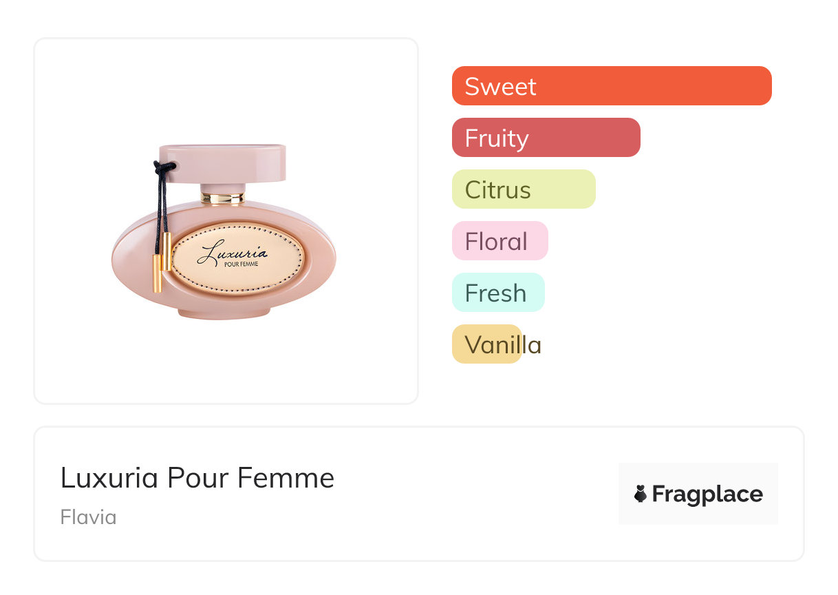
Task: Click the Fragplace wordmark text
Action: [707, 494]
